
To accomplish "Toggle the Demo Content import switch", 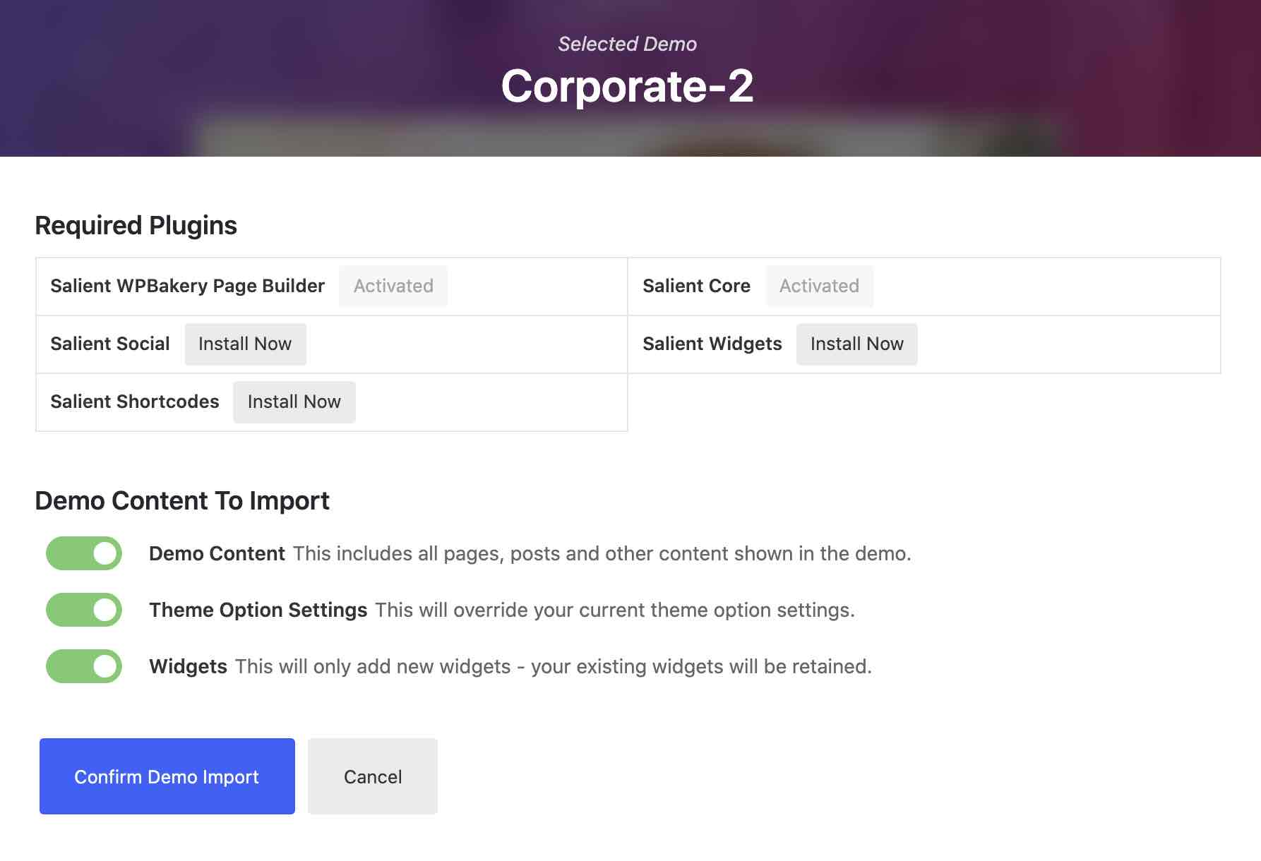I will (84, 553).
